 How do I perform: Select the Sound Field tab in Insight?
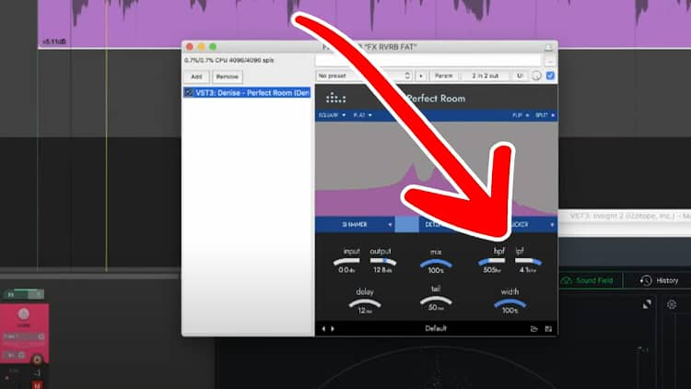click(x=589, y=280)
